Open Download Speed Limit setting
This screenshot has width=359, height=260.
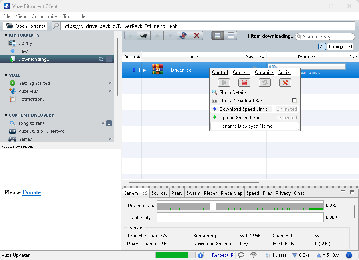[255, 109]
